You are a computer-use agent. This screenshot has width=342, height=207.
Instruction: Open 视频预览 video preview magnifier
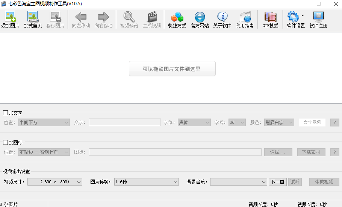coord(129,17)
